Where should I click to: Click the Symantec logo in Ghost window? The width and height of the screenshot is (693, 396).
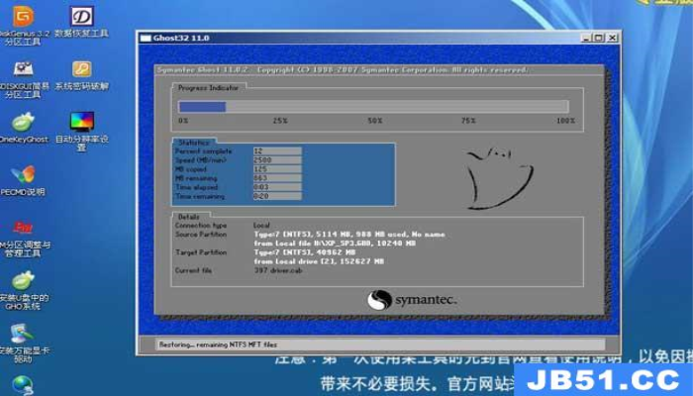pyautogui.click(x=412, y=300)
